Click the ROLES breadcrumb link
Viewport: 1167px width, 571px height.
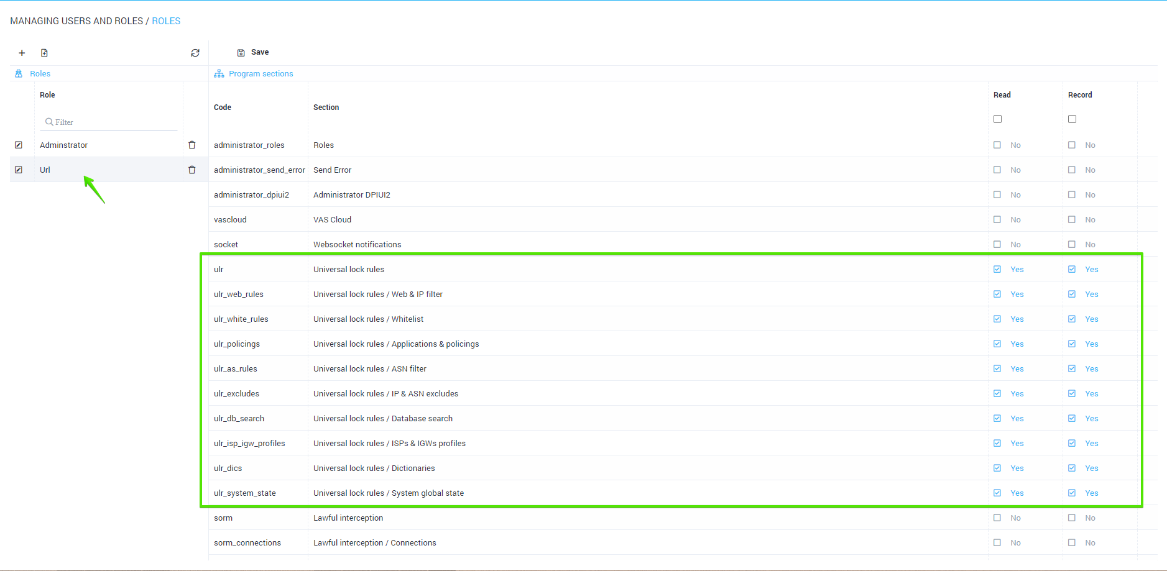pyautogui.click(x=166, y=21)
